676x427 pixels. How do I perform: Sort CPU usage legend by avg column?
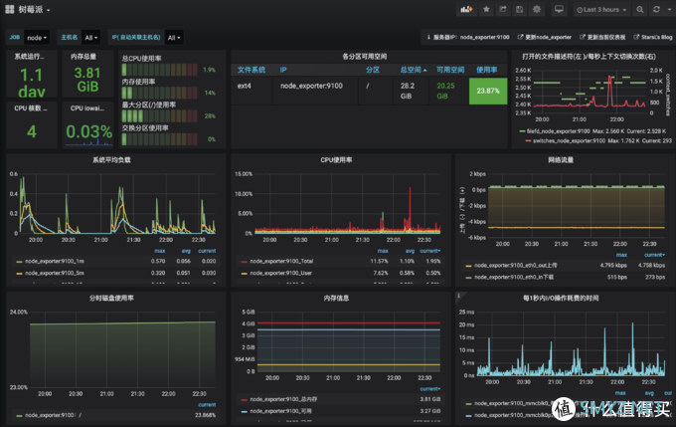pos(410,251)
